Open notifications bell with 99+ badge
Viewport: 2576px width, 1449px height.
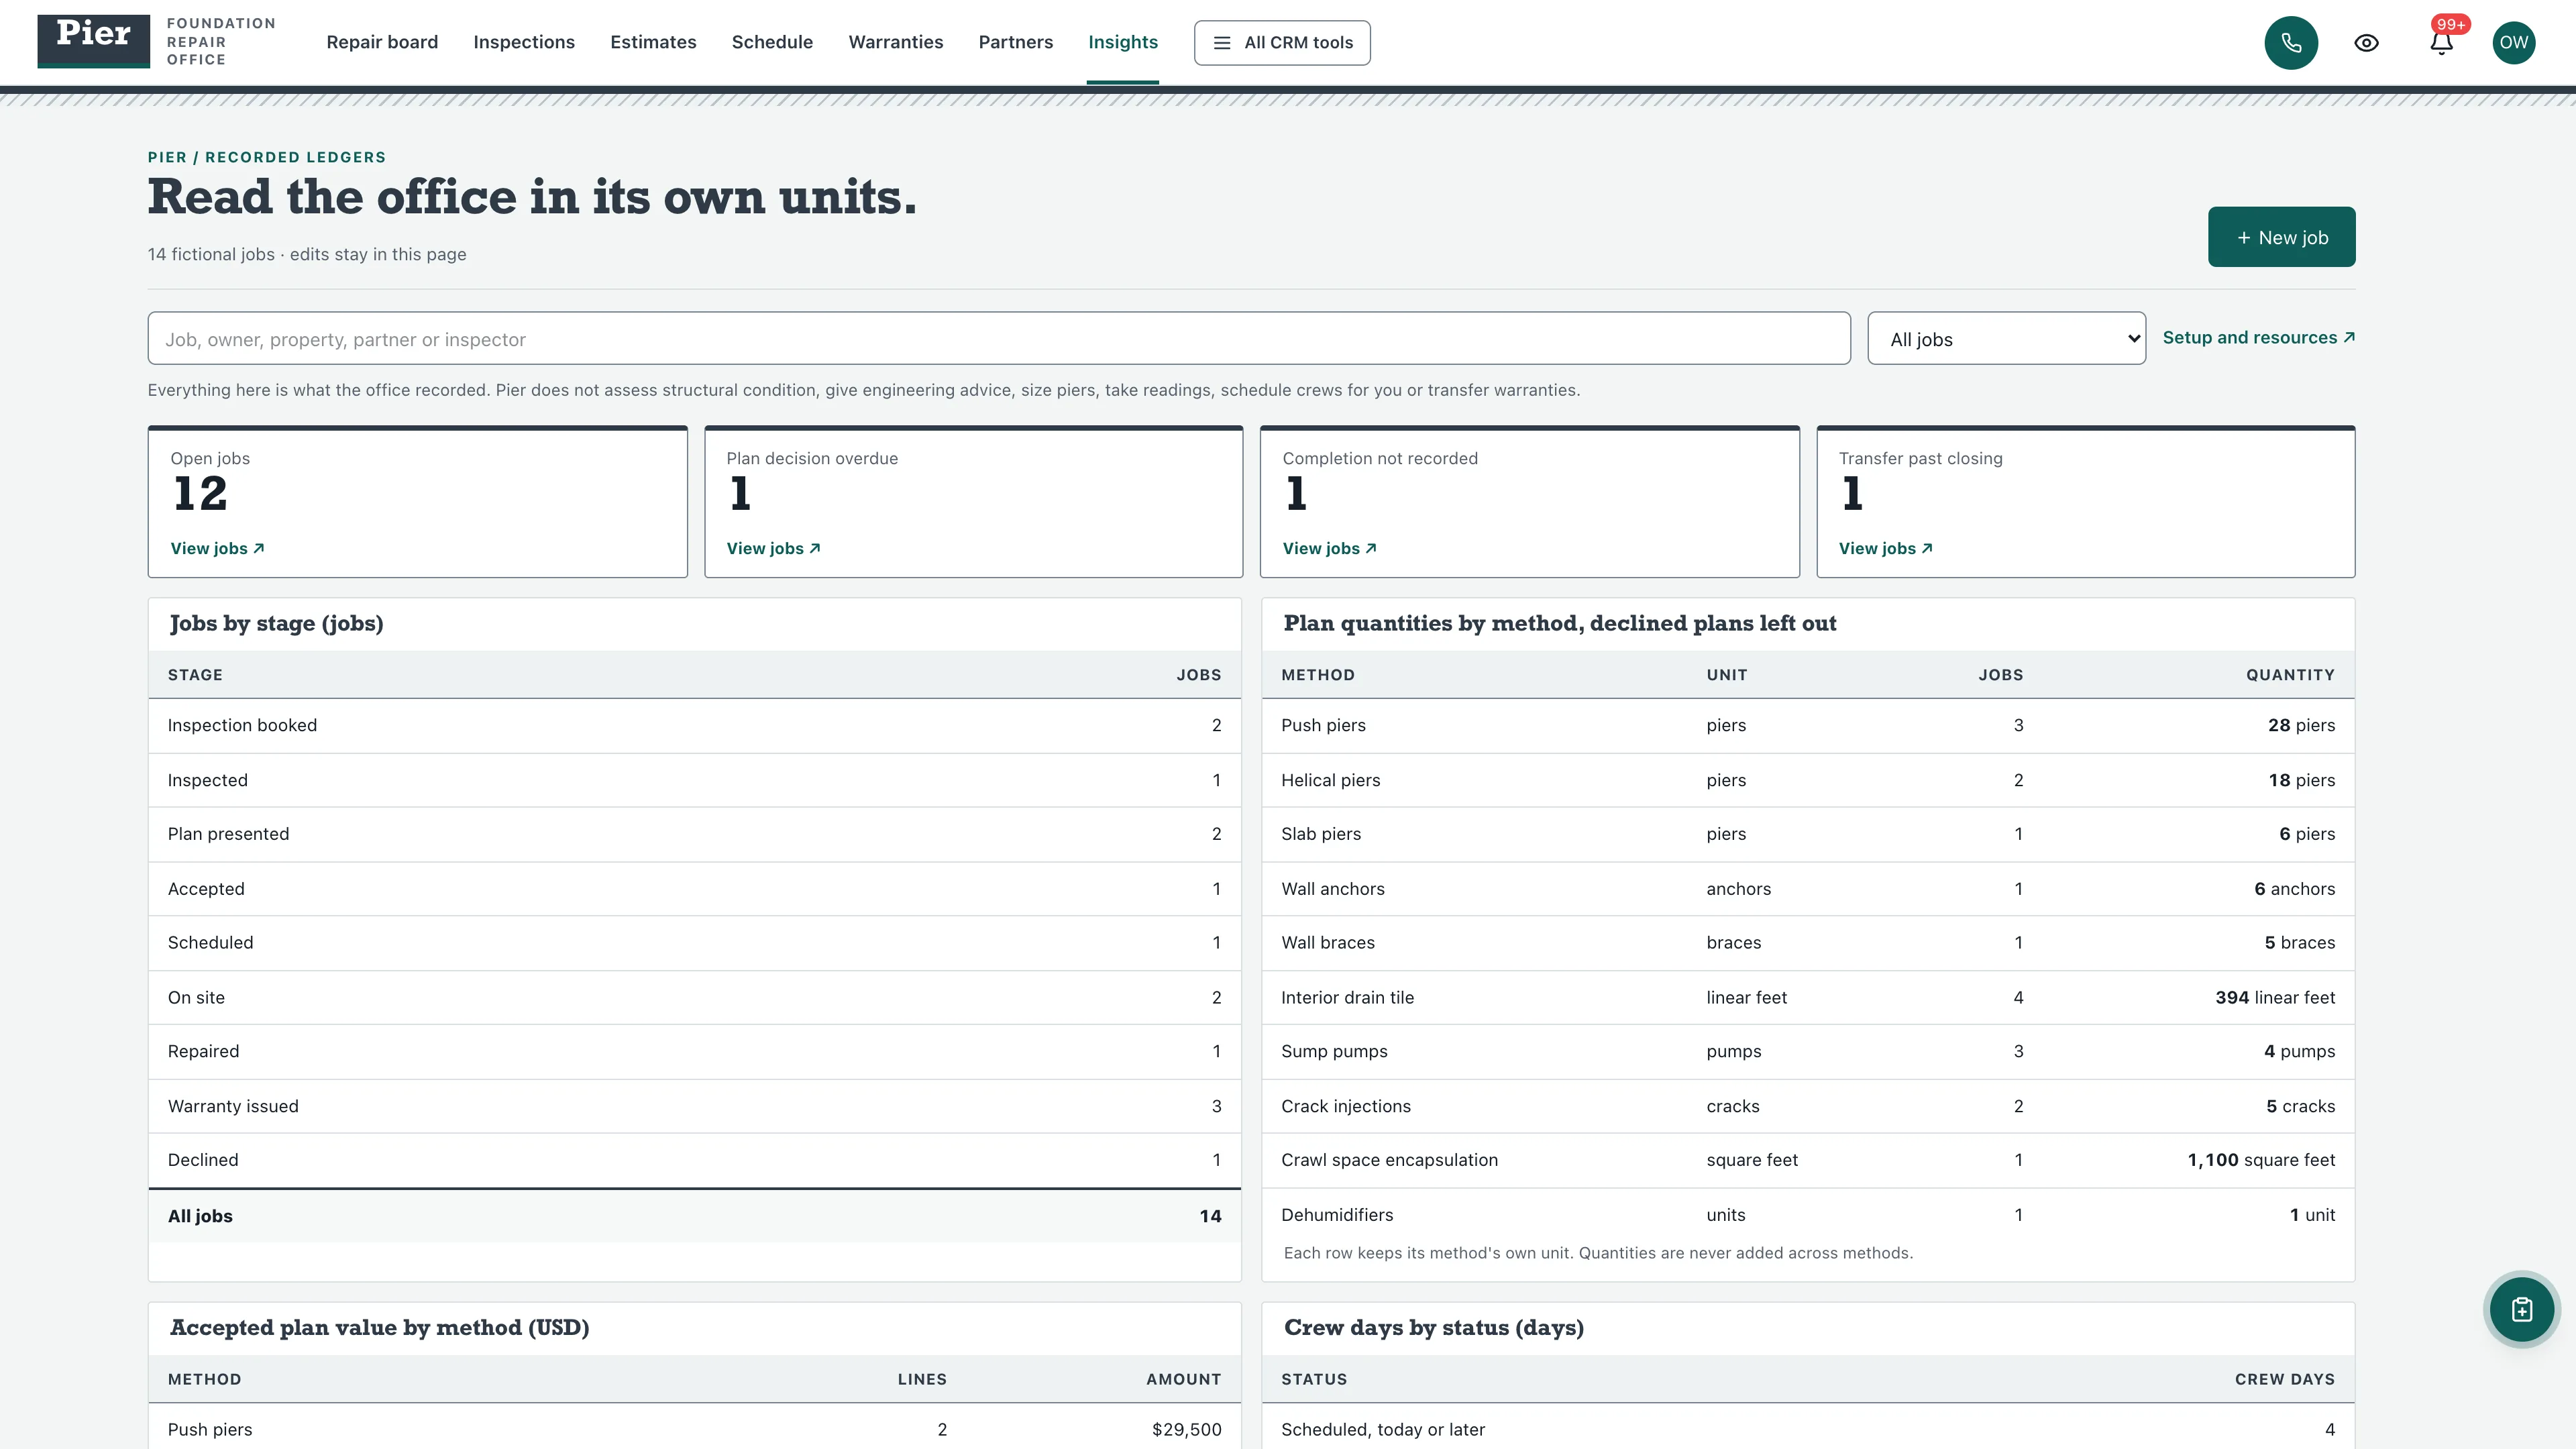tap(2441, 43)
